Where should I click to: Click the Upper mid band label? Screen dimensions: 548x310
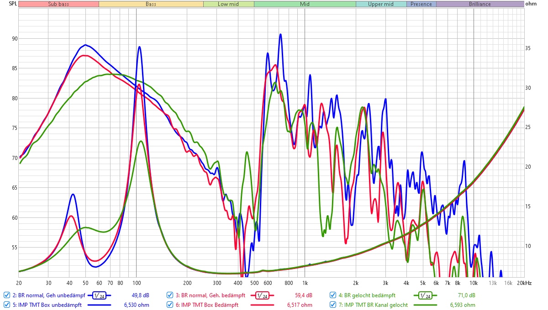pyautogui.click(x=381, y=4)
